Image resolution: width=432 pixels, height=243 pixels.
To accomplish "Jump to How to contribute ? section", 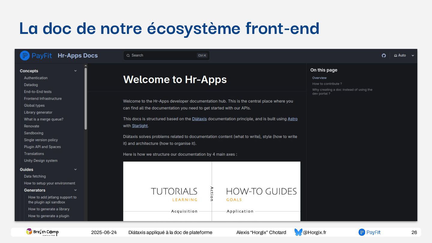I will coord(327,84).
